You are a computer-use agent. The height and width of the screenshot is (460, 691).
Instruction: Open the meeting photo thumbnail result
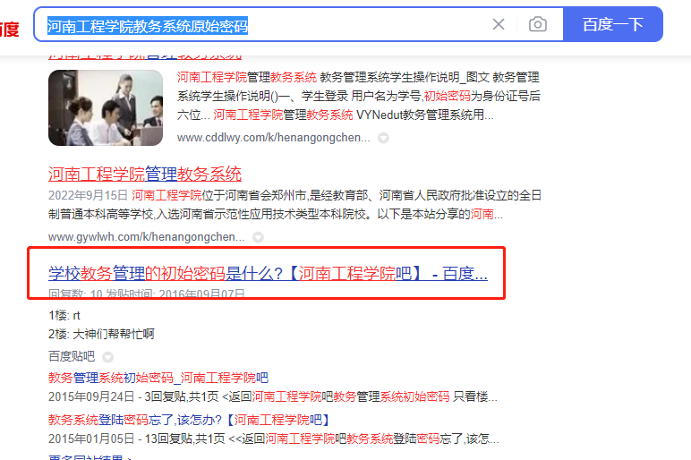106,107
